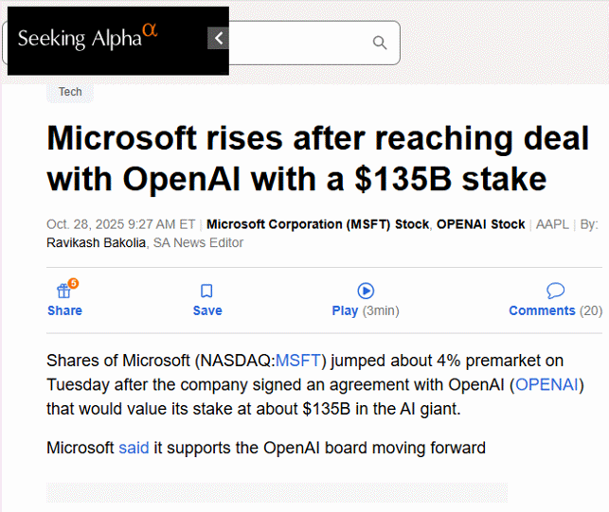Viewport: 609px width, 512px height.
Task: Open the OPENAI Stock link
Action: (x=480, y=224)
